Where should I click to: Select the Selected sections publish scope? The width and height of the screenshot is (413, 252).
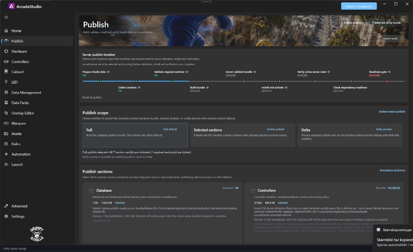[x=242, y=135]
